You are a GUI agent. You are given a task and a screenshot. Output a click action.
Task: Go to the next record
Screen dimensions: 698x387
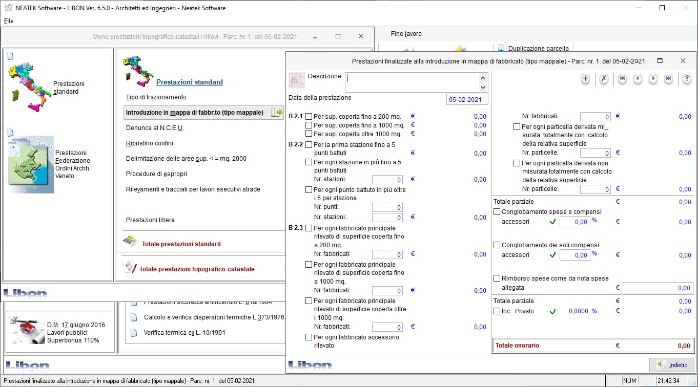pos(653,79)
